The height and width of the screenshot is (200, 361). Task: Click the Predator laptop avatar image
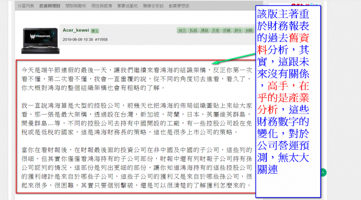(x=40, y=41)
